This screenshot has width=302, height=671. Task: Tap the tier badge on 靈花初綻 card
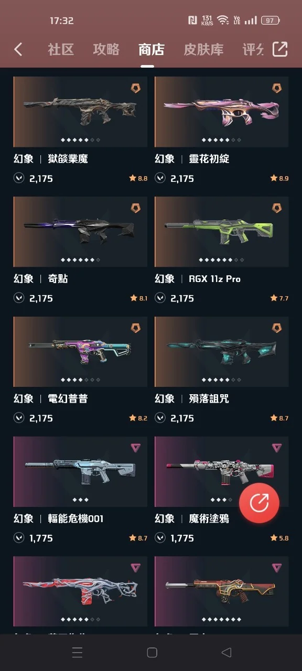276,88
